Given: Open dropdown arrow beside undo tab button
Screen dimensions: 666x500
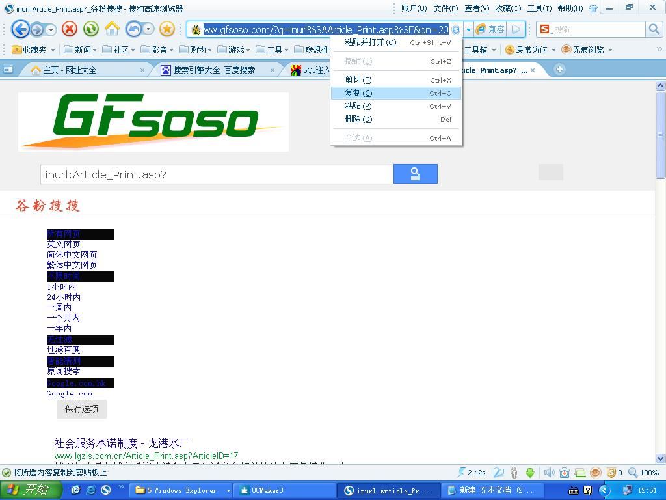Looking at the screenshot, I should pos(149,29).
